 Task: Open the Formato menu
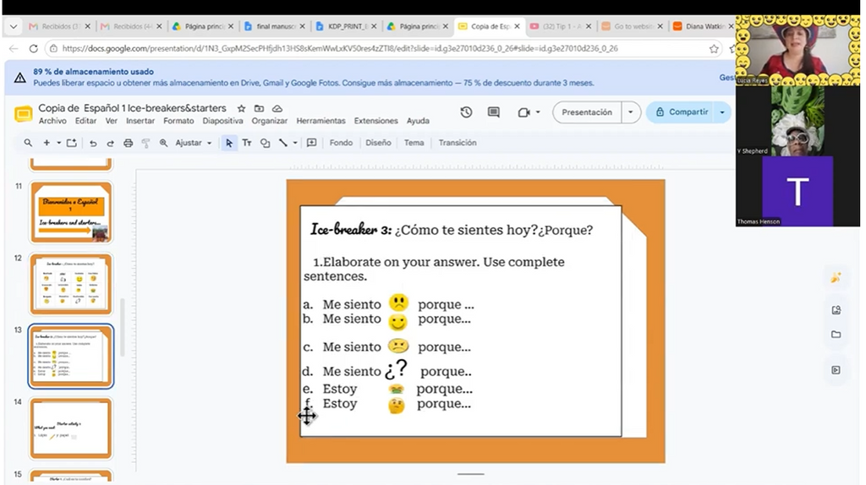178,121
